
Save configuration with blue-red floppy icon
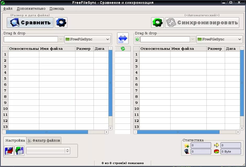coord(9,151)
